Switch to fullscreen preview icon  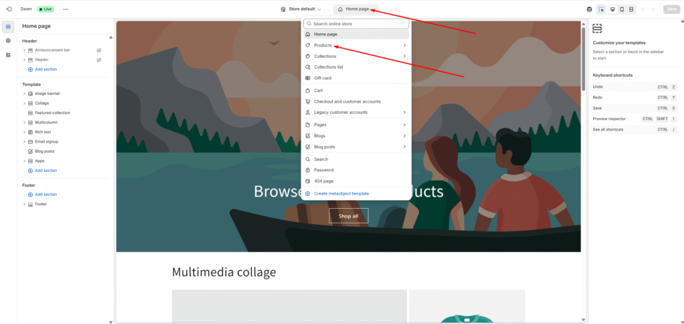(632, 9)
